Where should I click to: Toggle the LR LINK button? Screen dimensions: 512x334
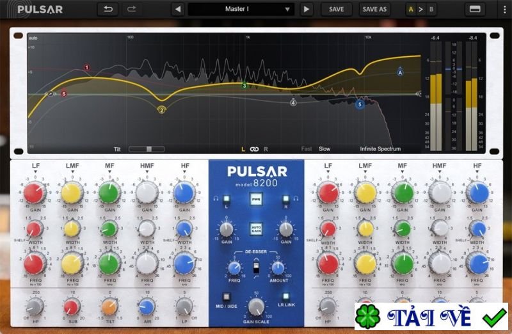point(286,296)
